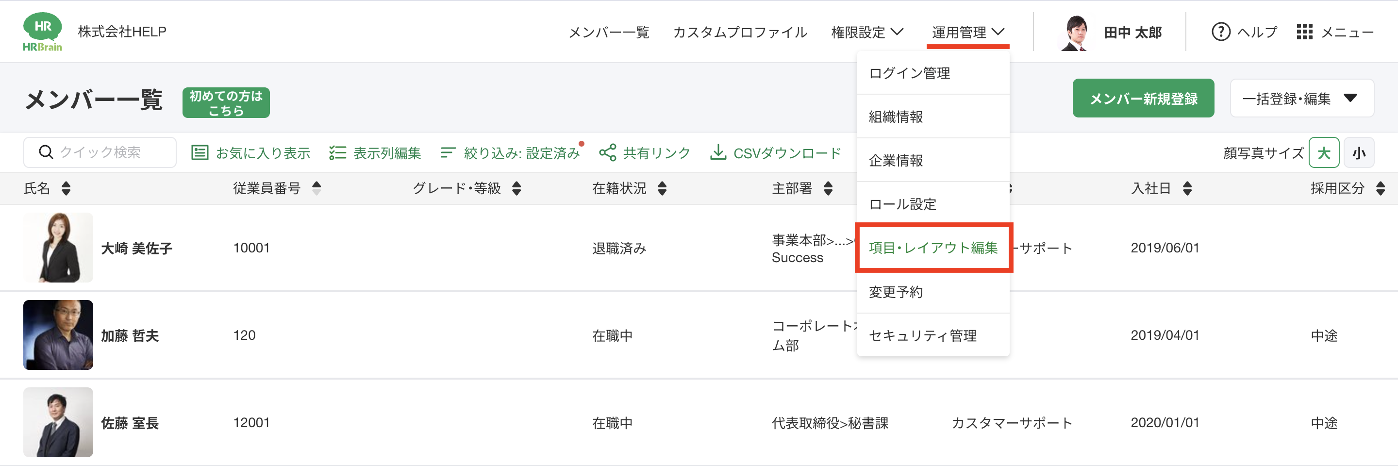Open the display column edit icon

(337, 153)
